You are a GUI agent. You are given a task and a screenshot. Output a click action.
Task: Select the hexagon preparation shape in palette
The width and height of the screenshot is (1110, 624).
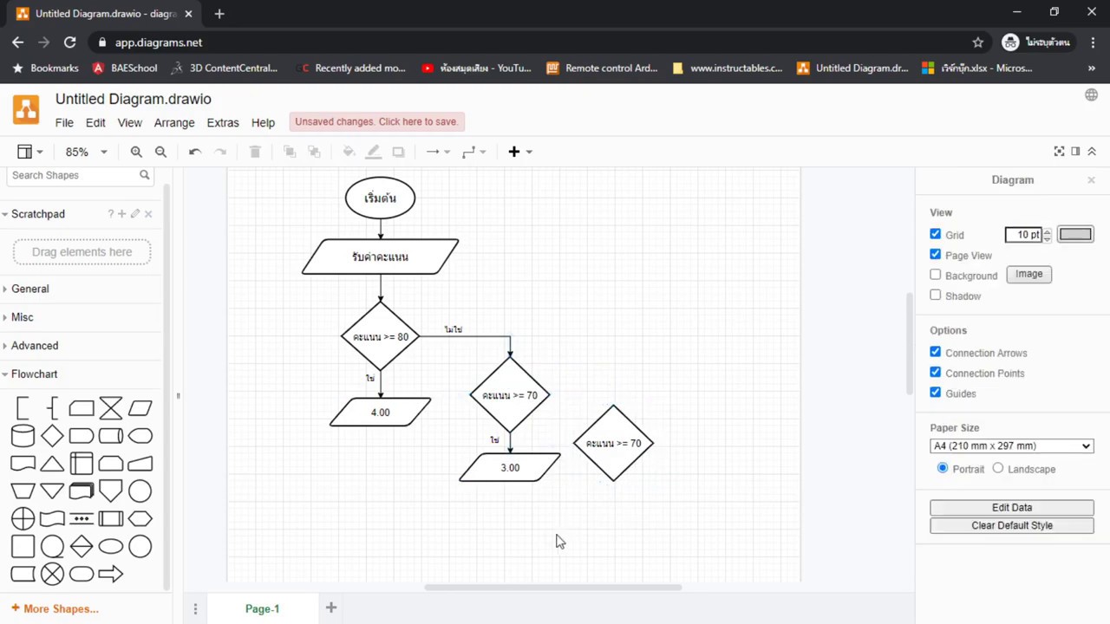click(x=140, y=519)
